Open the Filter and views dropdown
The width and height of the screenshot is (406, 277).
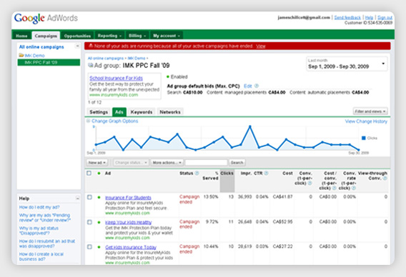click(370, 111)
